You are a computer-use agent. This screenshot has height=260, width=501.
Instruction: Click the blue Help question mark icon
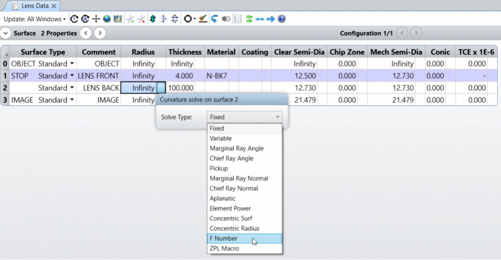click(281, 19)
